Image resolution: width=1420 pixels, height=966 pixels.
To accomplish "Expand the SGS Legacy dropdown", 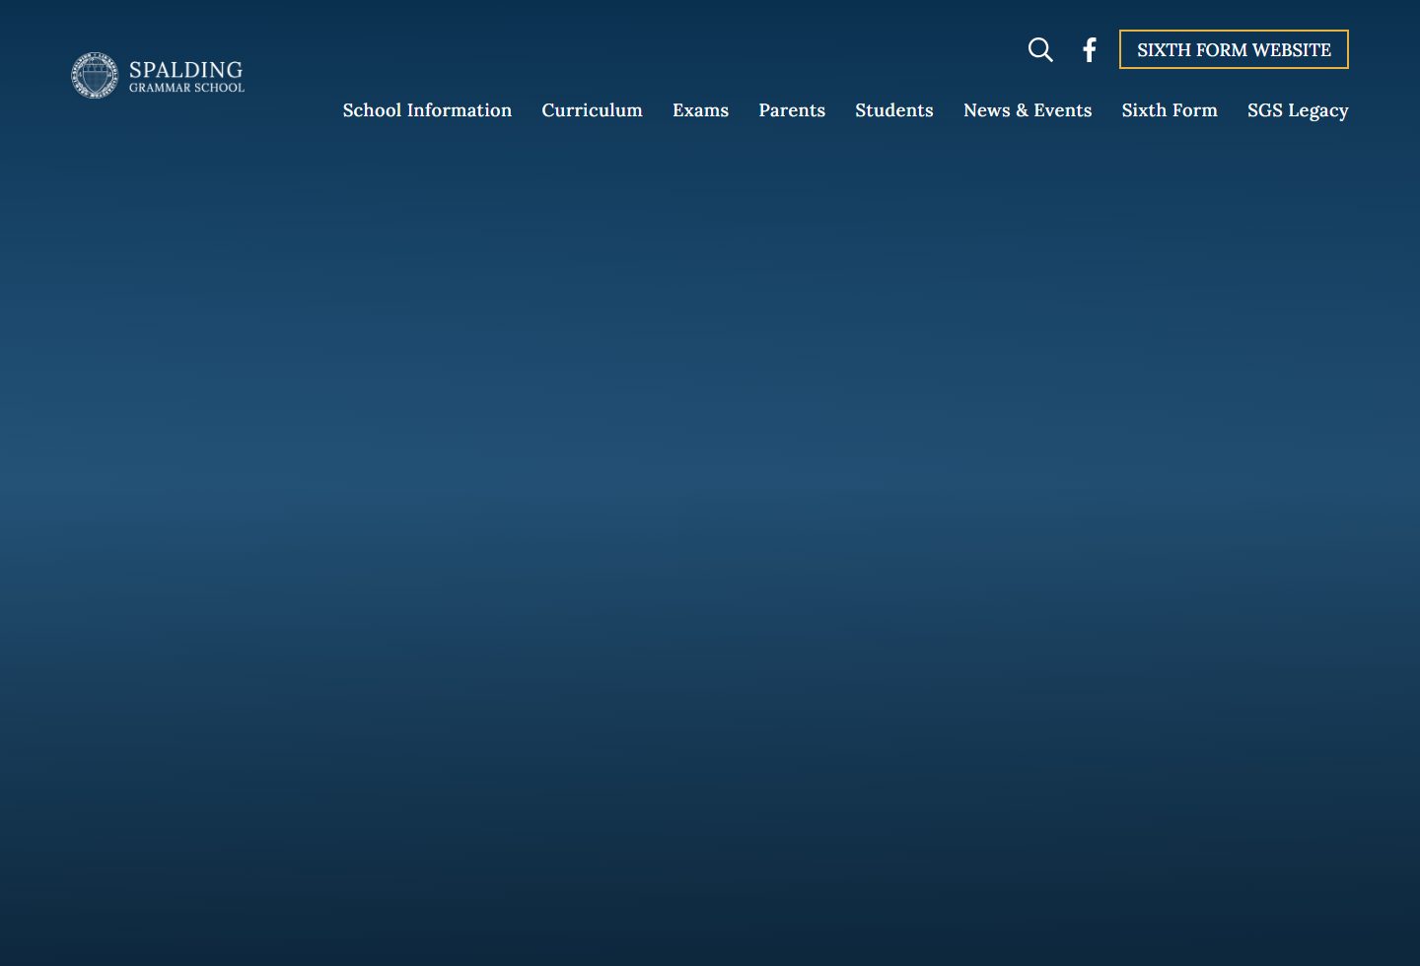I will point(1298,110).
